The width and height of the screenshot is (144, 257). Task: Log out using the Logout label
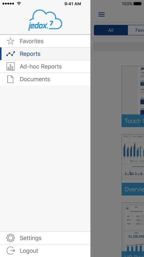coord(29,250)
